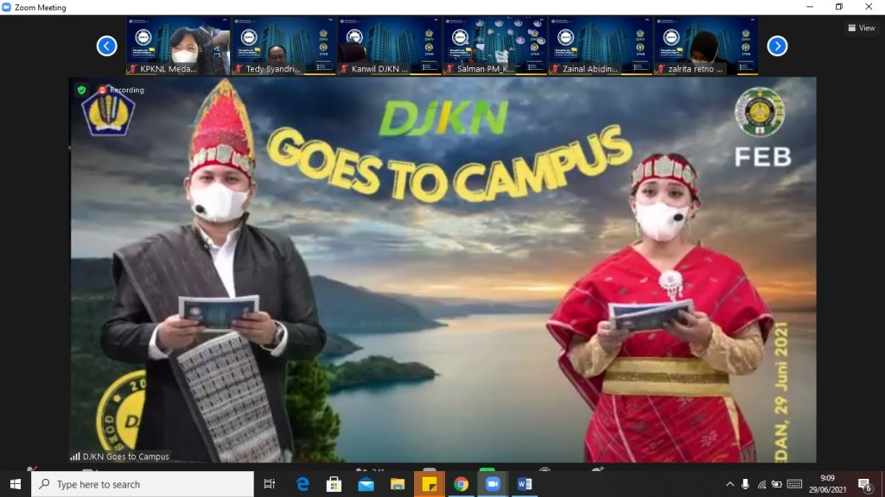Click the right arrow to see more participants
This screenshot has height=497, width=885.
coord(776,46)
